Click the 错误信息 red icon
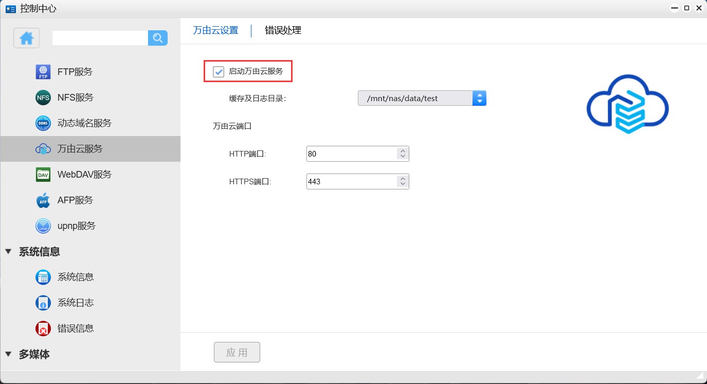The height and width of the screenshot is (384, 707). point(43,329)
